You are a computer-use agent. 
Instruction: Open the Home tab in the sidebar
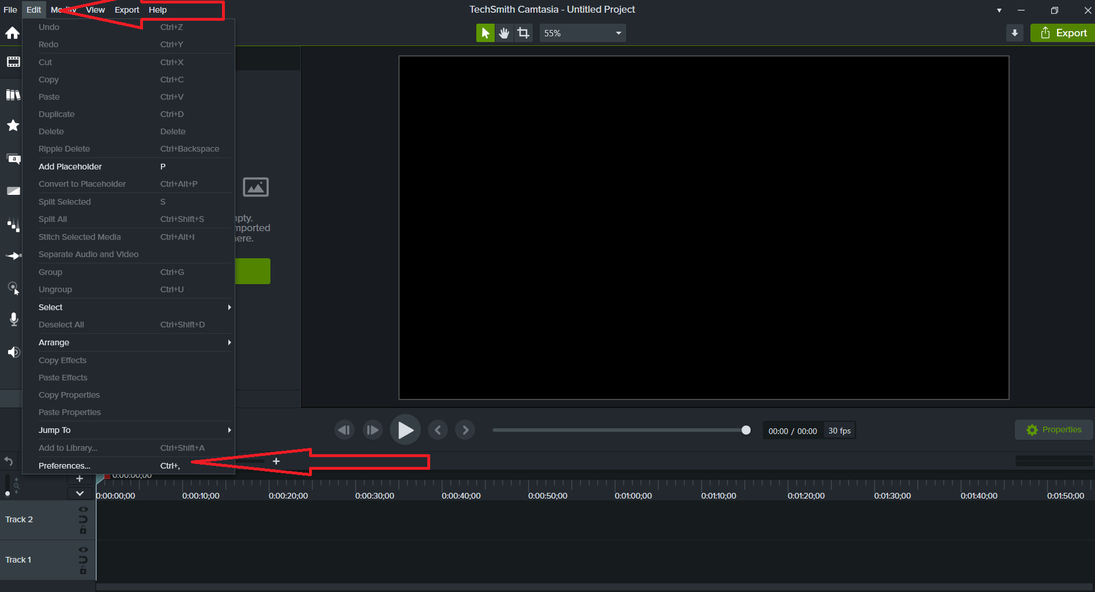click(x=12, y=33)
